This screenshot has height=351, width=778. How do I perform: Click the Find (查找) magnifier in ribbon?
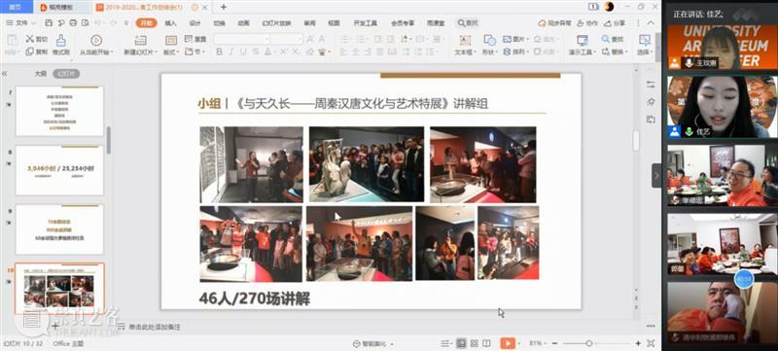point(606,39)
